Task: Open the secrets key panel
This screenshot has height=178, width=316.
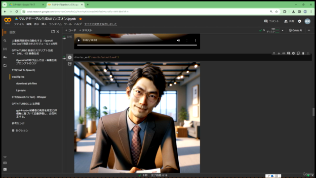Action: [x=5, y=57]
